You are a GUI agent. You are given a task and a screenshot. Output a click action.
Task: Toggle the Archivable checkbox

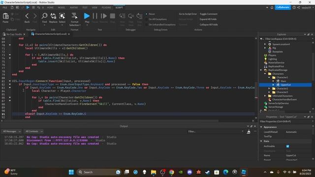[x=287, y=147]
